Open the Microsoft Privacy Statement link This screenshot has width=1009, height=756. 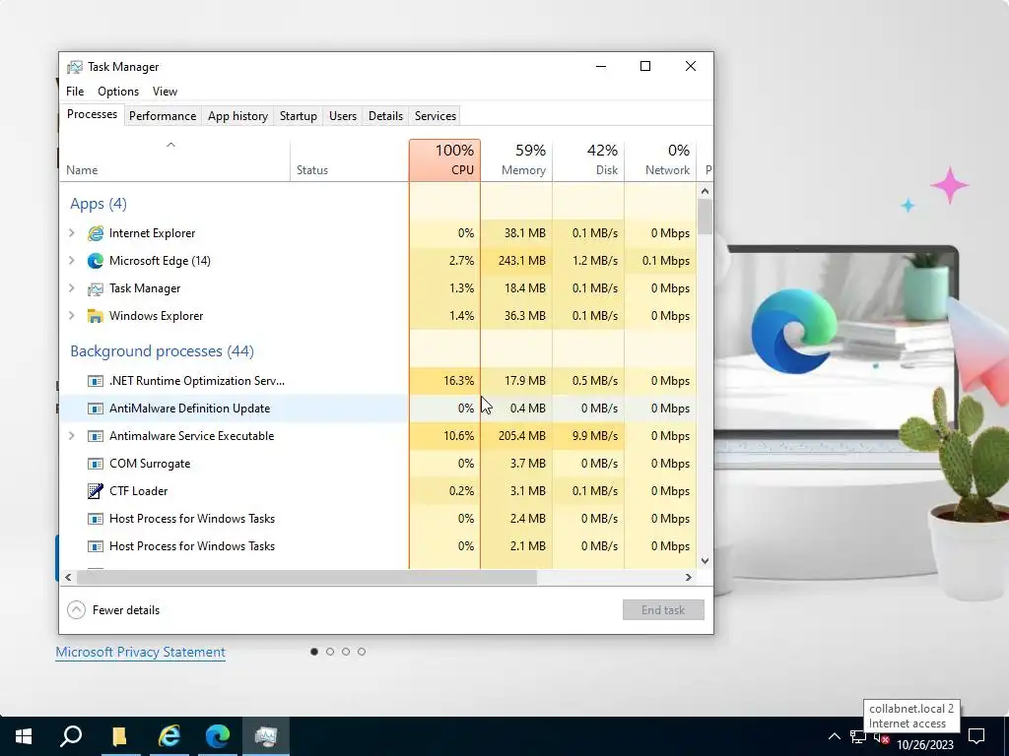[140, 652]
